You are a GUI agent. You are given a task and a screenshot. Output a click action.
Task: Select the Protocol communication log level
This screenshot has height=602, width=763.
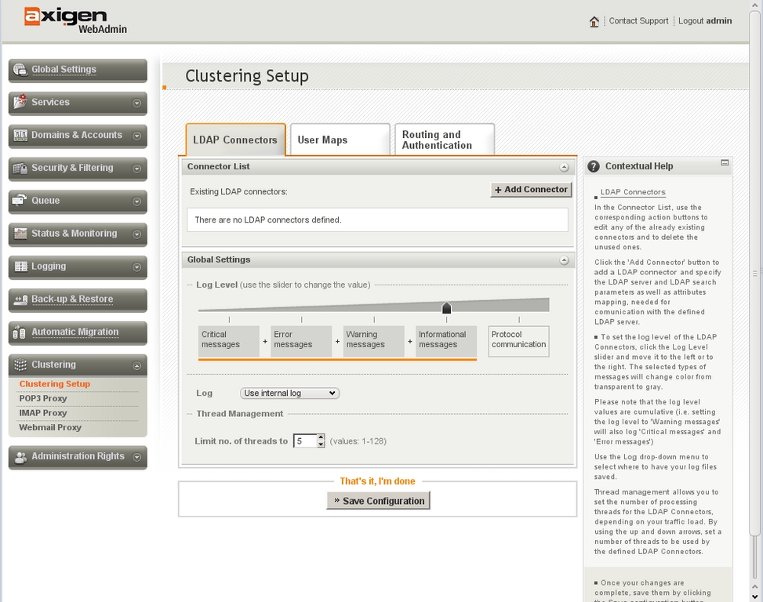518,340
